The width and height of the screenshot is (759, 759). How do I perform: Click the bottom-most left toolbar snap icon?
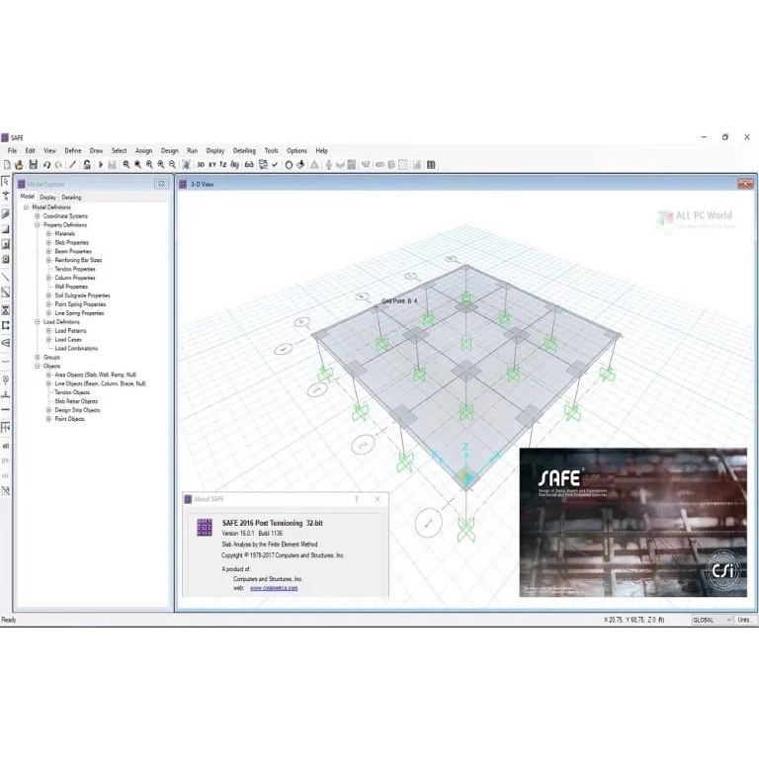(x=5, y=490)
